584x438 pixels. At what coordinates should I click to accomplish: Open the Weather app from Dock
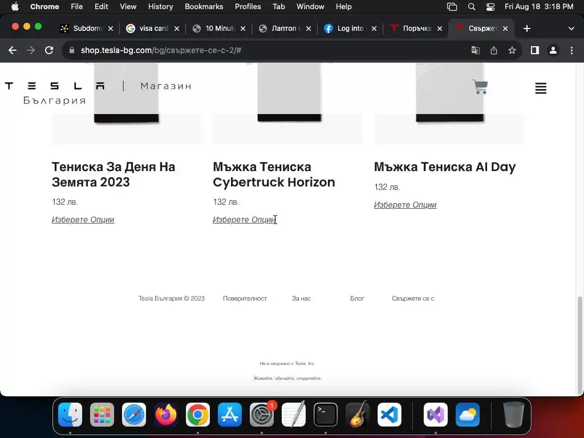(468, 415)
